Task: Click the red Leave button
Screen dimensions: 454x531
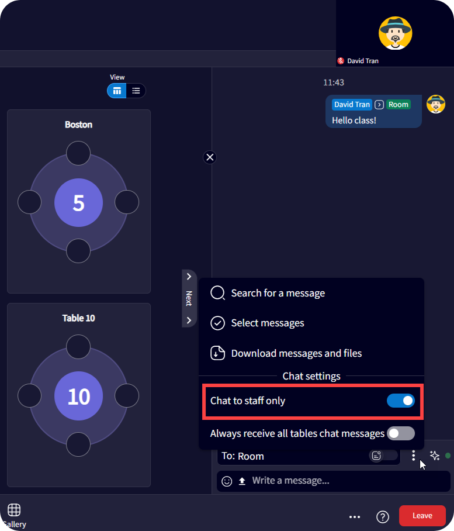Action: coord(422,515)
